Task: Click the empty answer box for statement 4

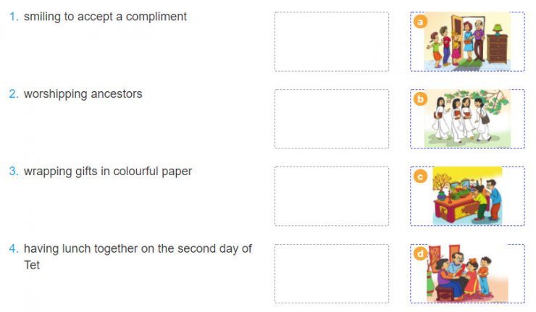Action: [x=331, y=273]
